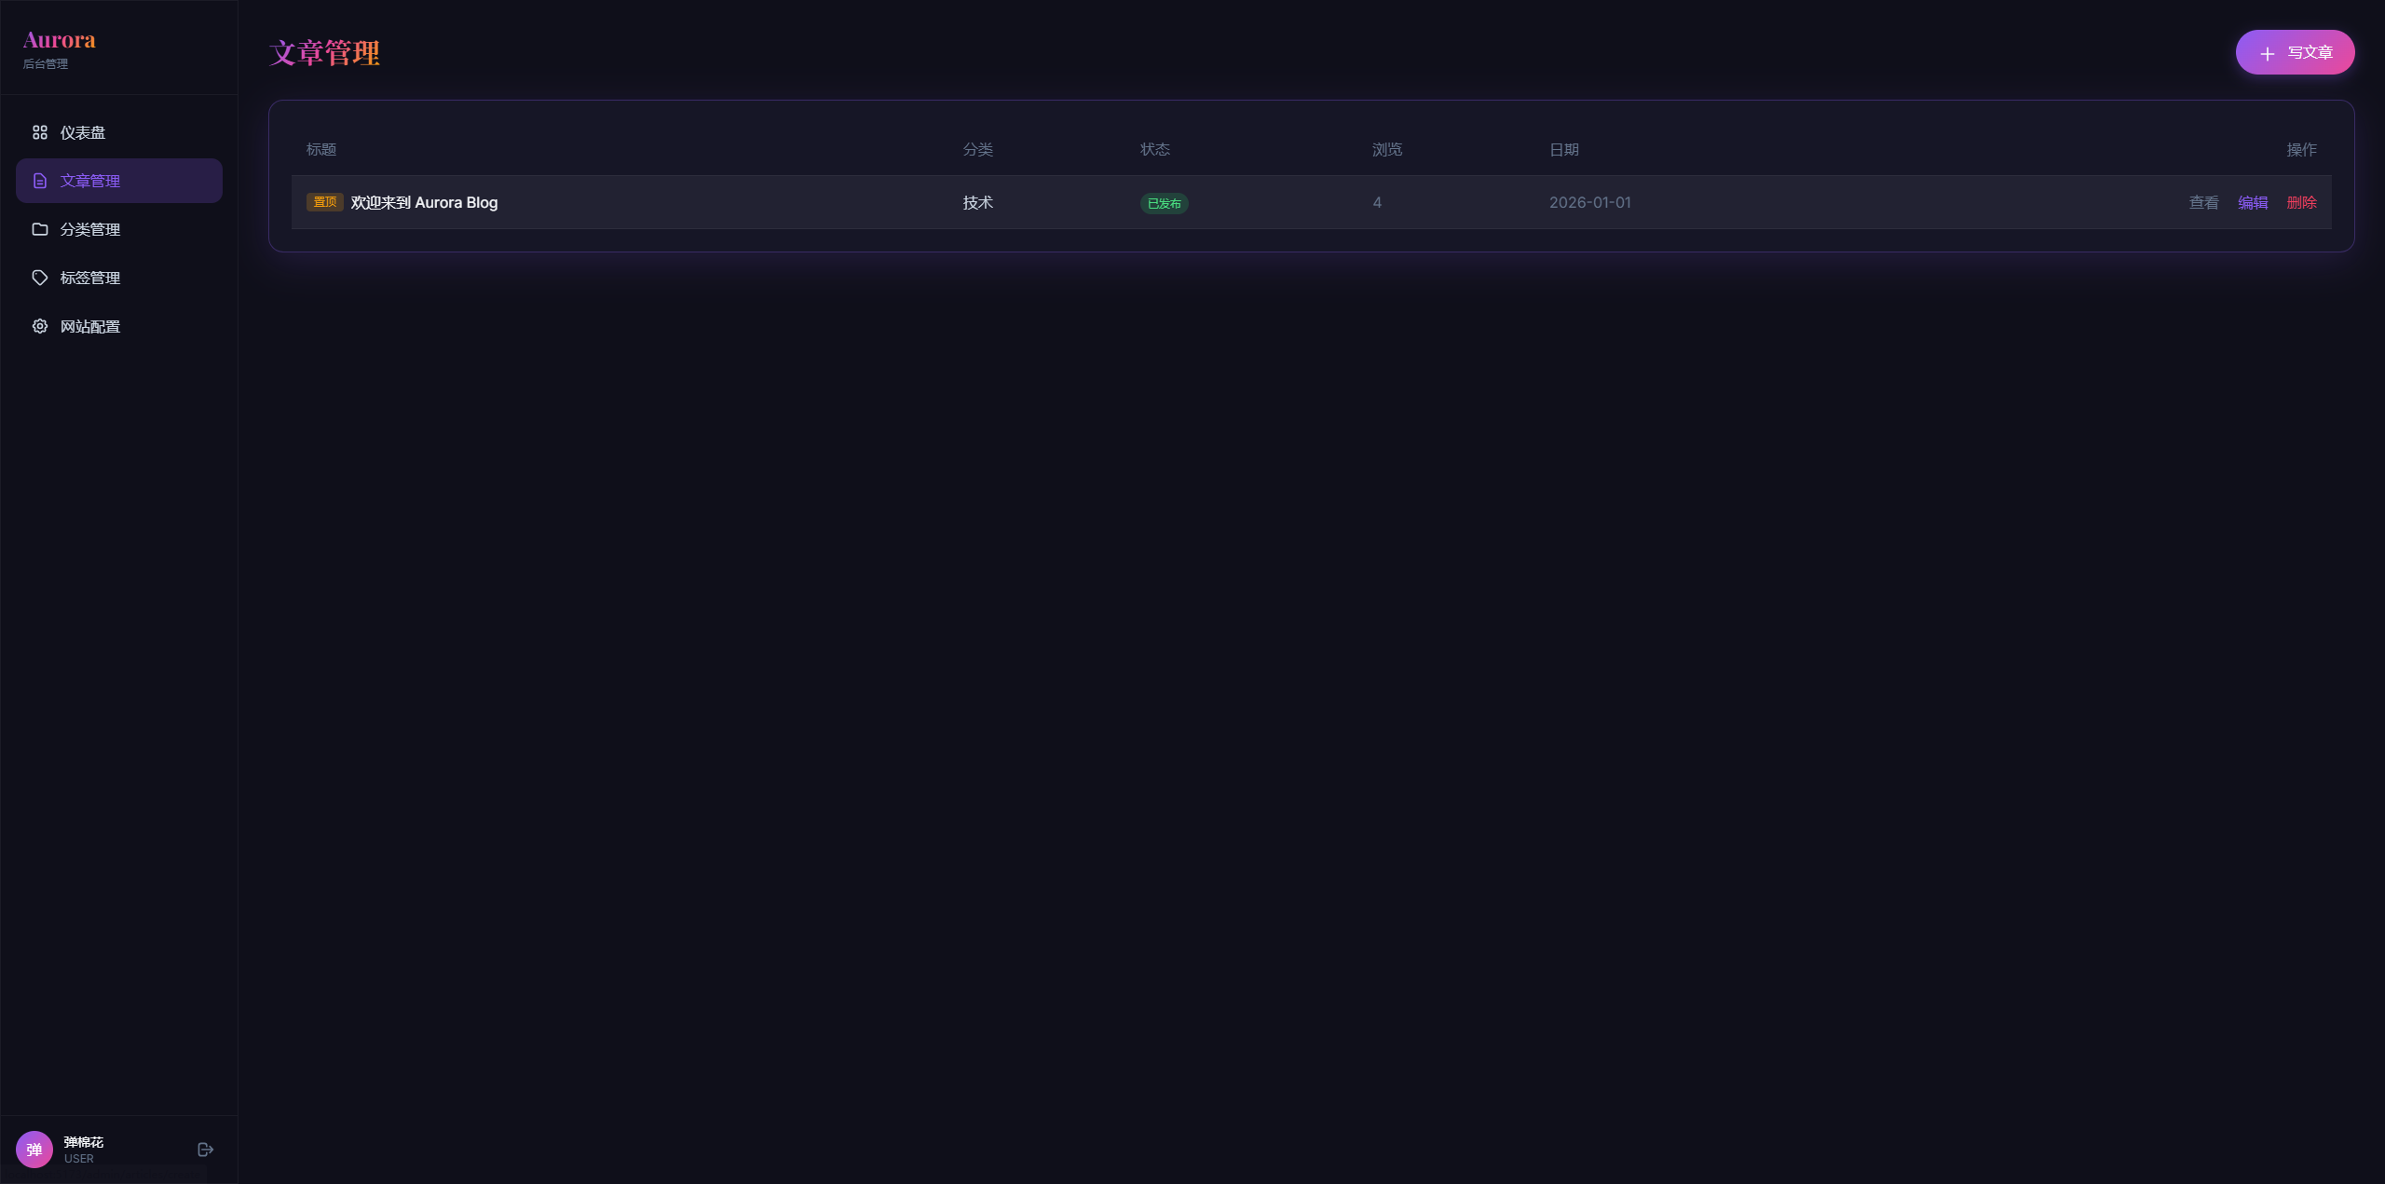Click the site config gear icon
The image size is (2385, 1184).
39,326
